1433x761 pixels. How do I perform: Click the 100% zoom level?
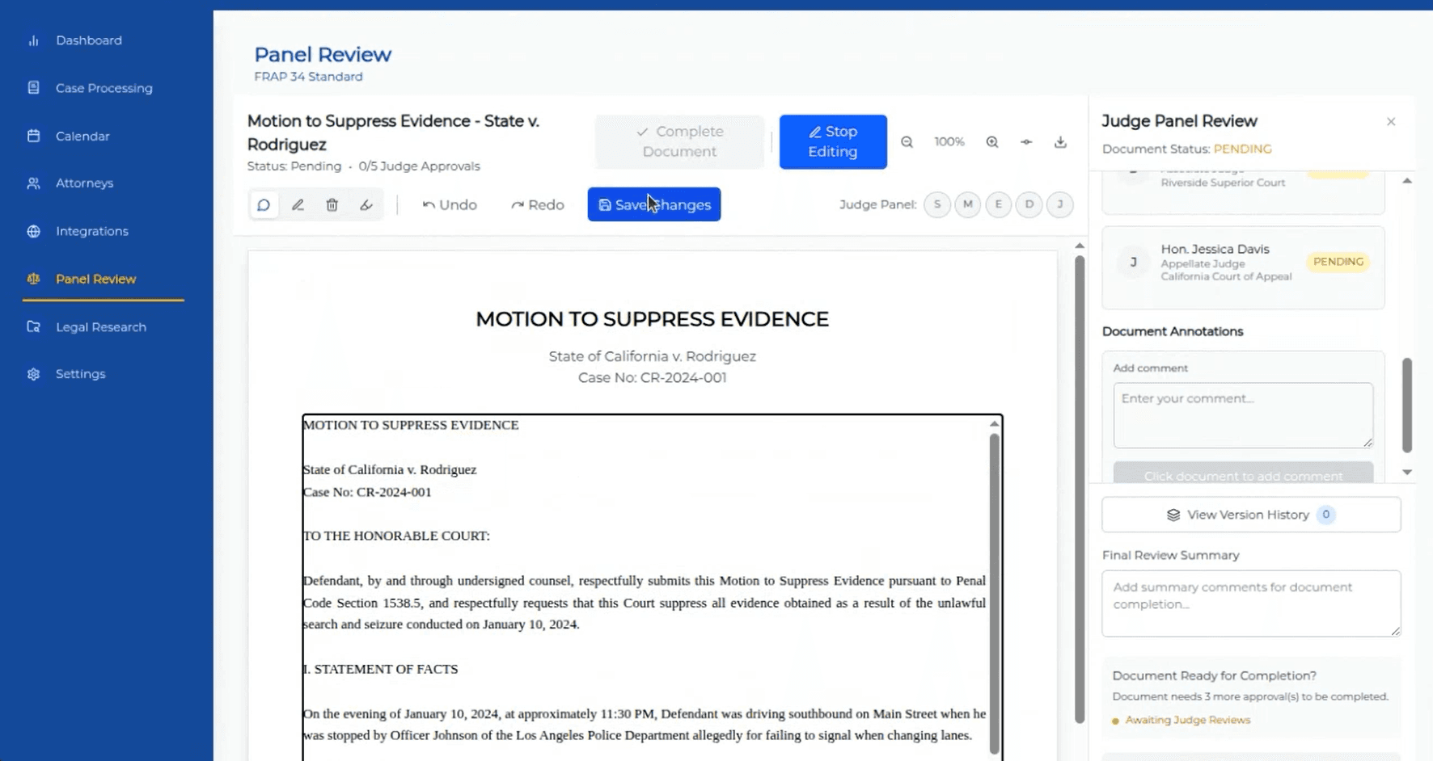click(x=949, y=142)
